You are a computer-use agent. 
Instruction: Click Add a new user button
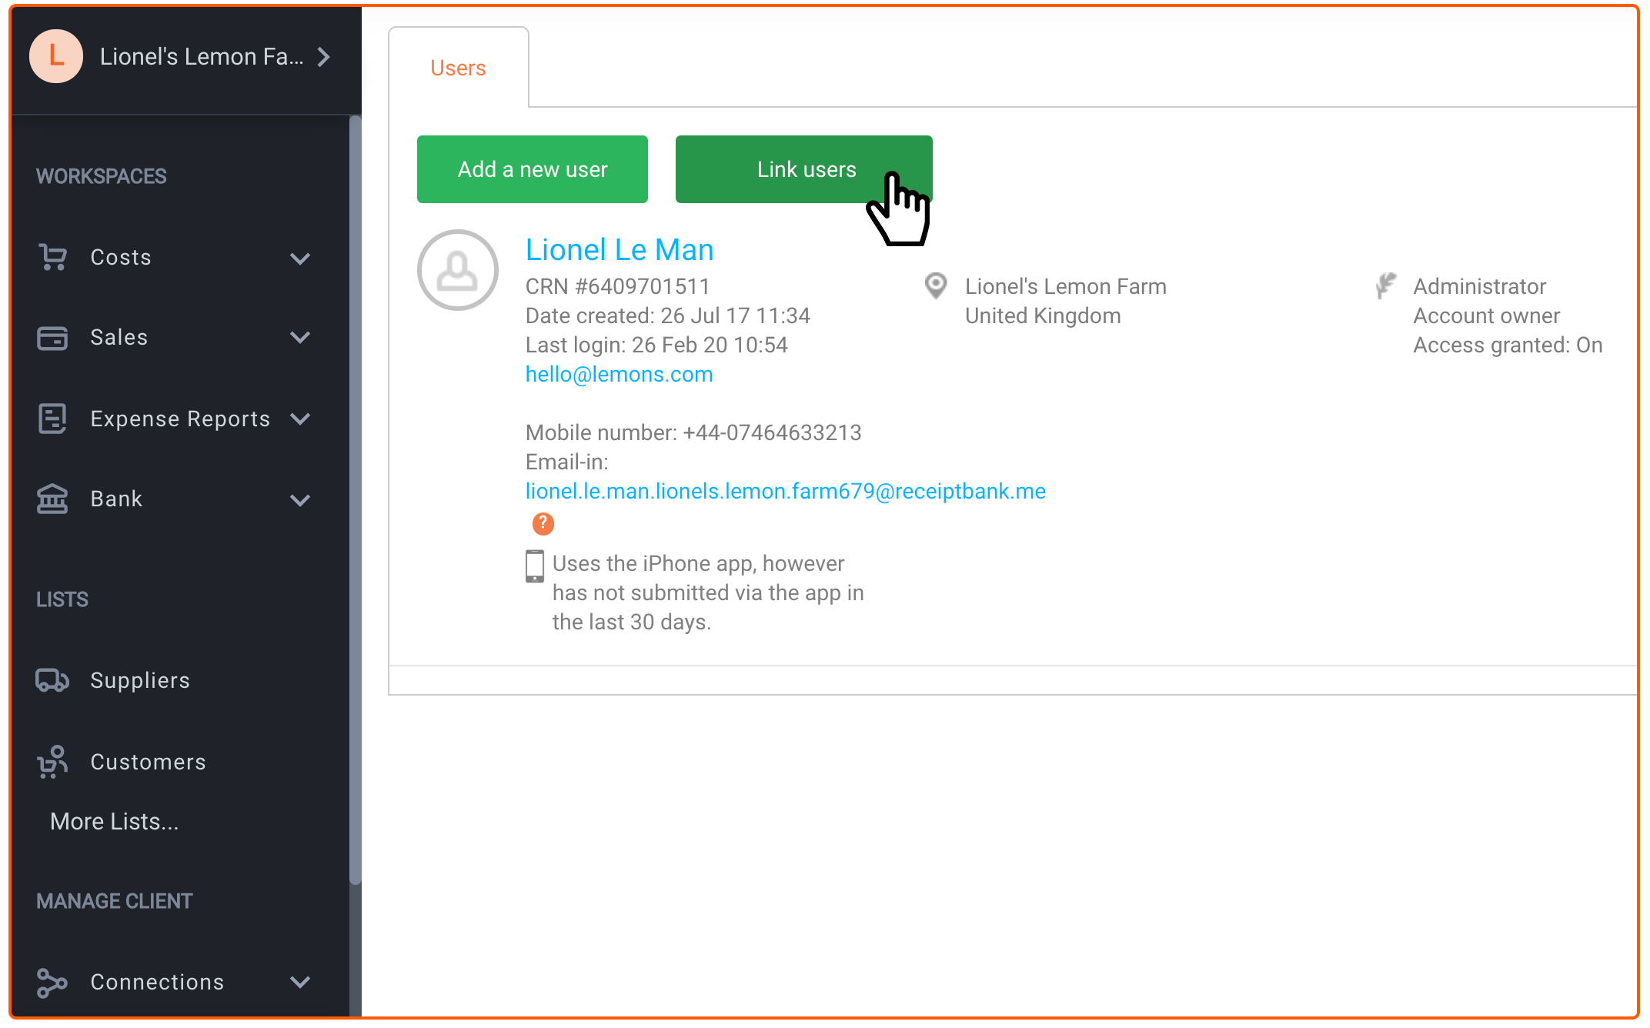pyautogui.click(x=532, y=169)
